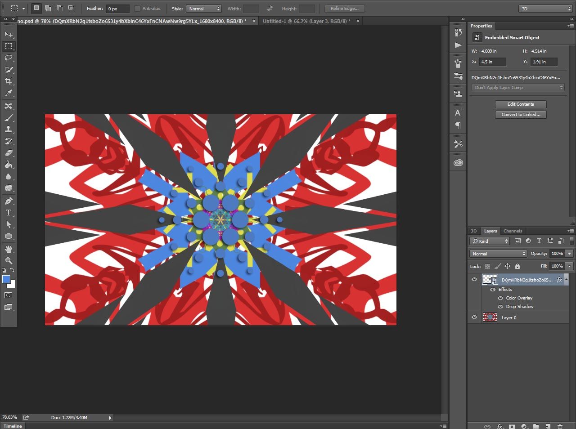This screenshot has height=429, width=576.
Task: Select the Pen tool
Action: [9, 201]
